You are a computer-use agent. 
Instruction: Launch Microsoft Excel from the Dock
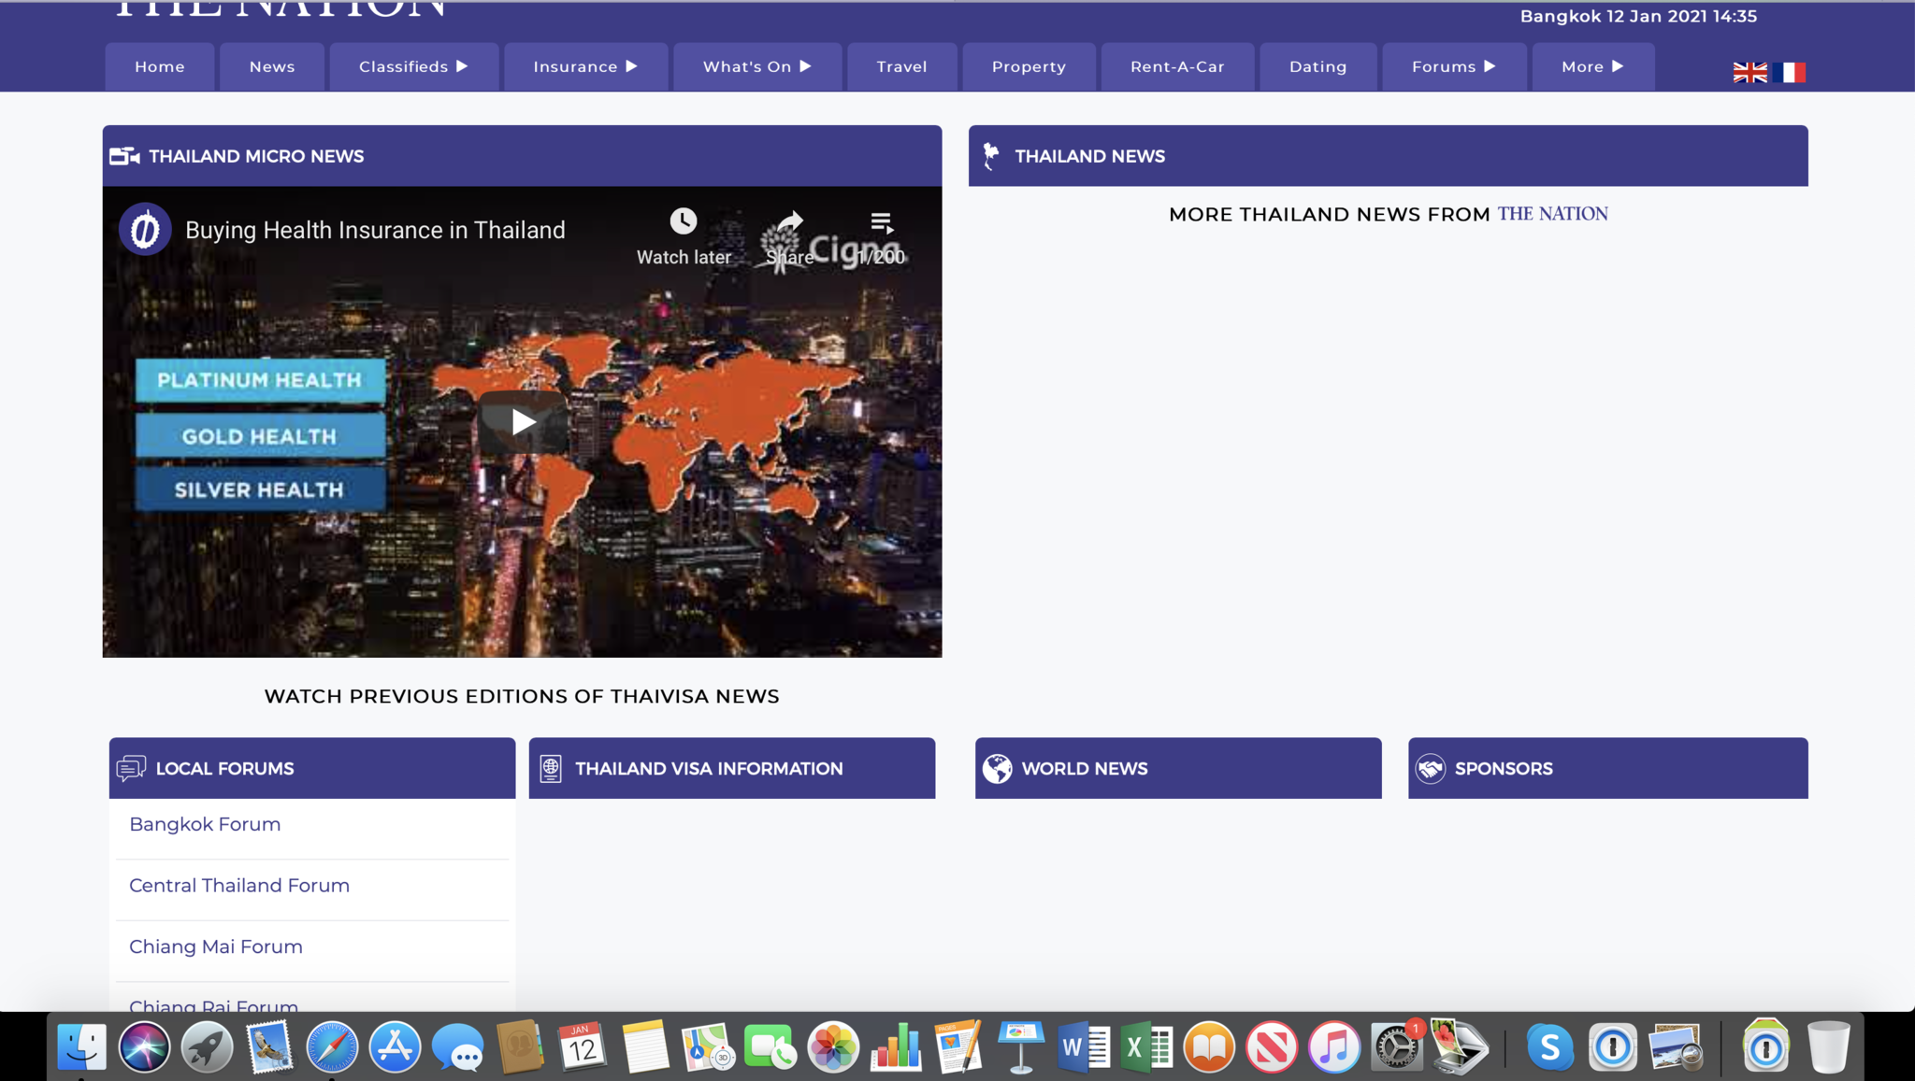1146,1046
